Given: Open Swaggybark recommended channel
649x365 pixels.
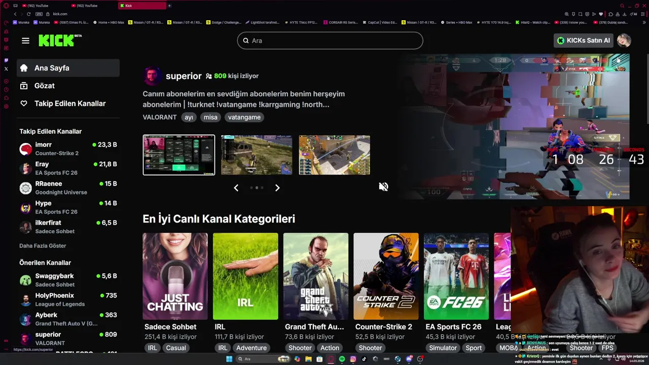Looking at the screenshot, I should tap(68, 280).
